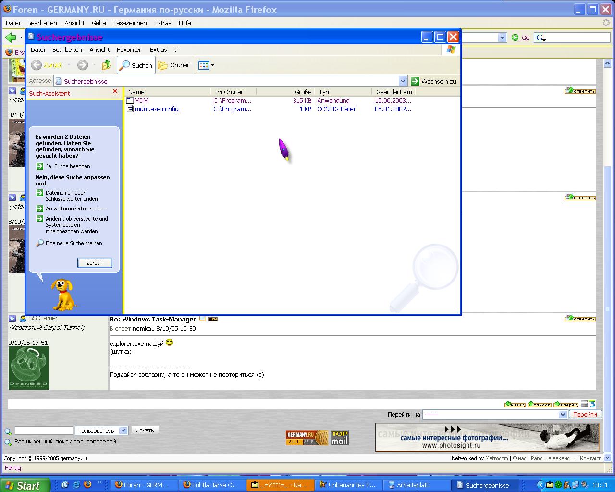Click the Zurück back arrow in Explorer toolbar

47,65
